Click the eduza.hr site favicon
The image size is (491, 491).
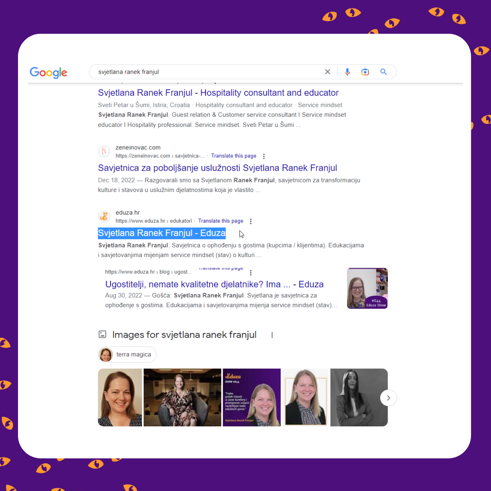(104, 216)
